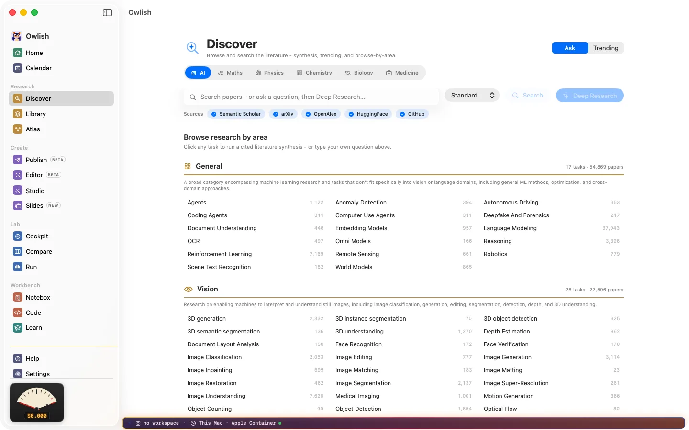Toggle the GitHub source chip
Screen dimensions: 689x430
pos(412,114)
